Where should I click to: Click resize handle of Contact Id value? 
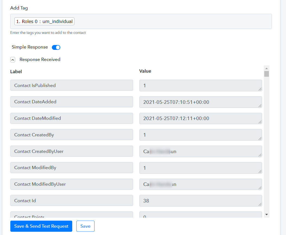tap(260, 204)
